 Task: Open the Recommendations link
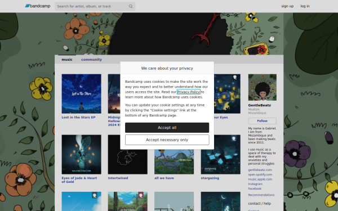pos(261,195)
